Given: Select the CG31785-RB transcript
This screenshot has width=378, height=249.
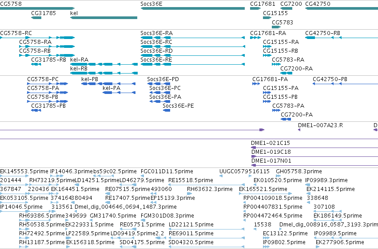Looking at the screenshot, I should coord(36,64).
